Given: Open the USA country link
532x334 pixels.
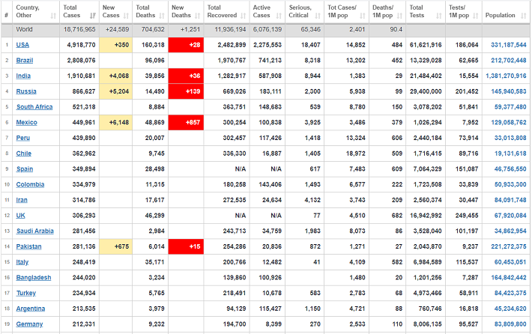Looking at the screenshot, I should 22,45.
